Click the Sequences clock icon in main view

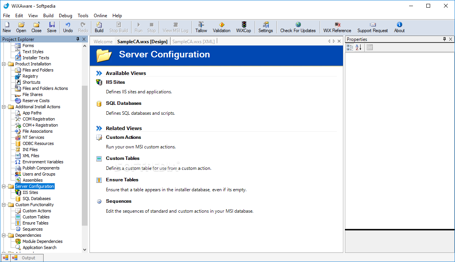click(99, 201)
